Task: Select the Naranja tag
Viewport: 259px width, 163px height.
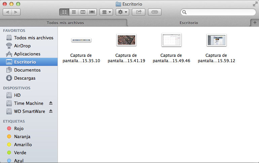Action: click(29, 136)
